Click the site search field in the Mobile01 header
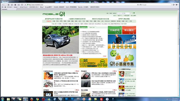 [x=123, y=13]
